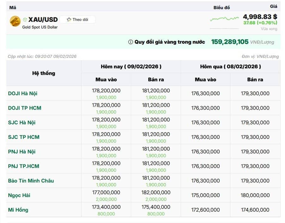Image resolution: width=285 pixels, height=223 pixels.
Task: Select the Ngọc Hải system name
Action: click(19, 195)
